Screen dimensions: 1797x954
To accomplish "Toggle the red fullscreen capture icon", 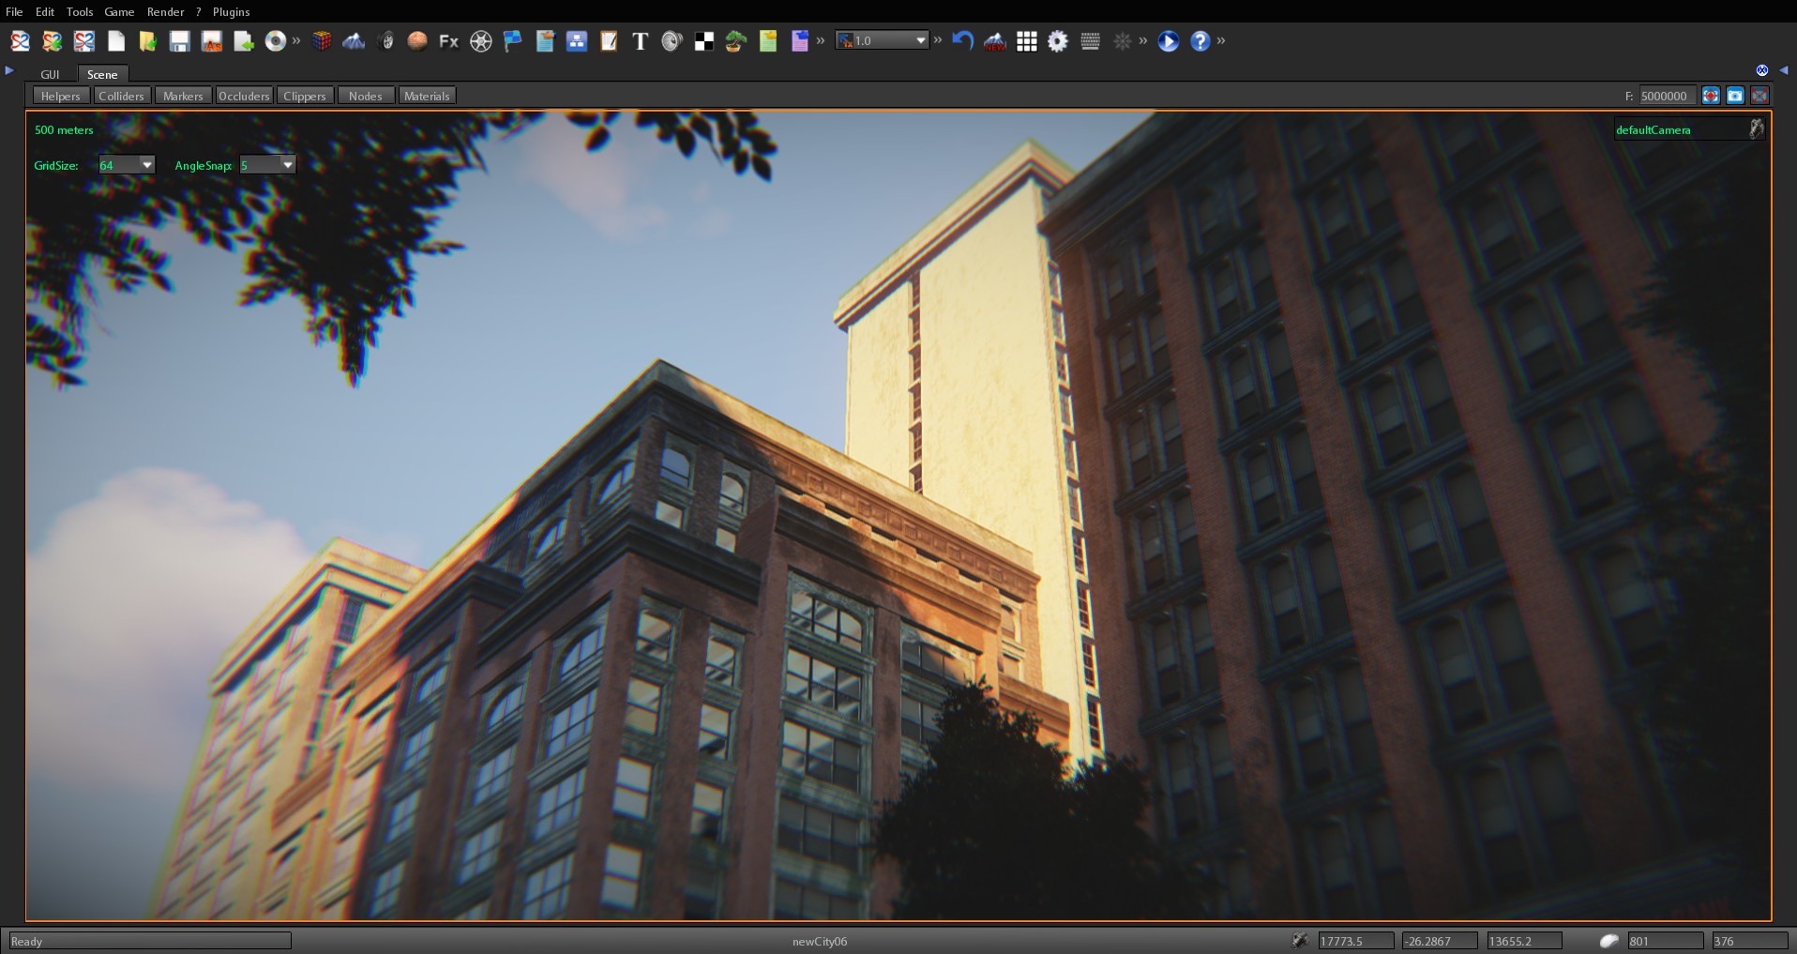I will 1760,95.
